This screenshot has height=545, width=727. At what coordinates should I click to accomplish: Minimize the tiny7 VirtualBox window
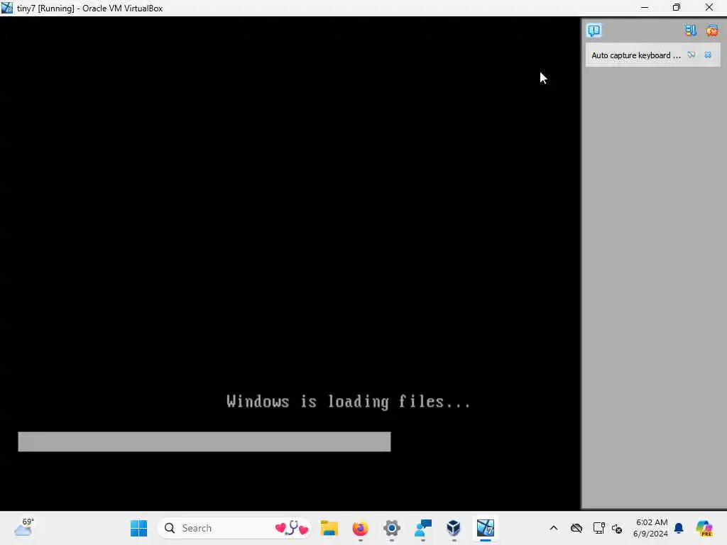pyautogui.click(x=645, y=7)
